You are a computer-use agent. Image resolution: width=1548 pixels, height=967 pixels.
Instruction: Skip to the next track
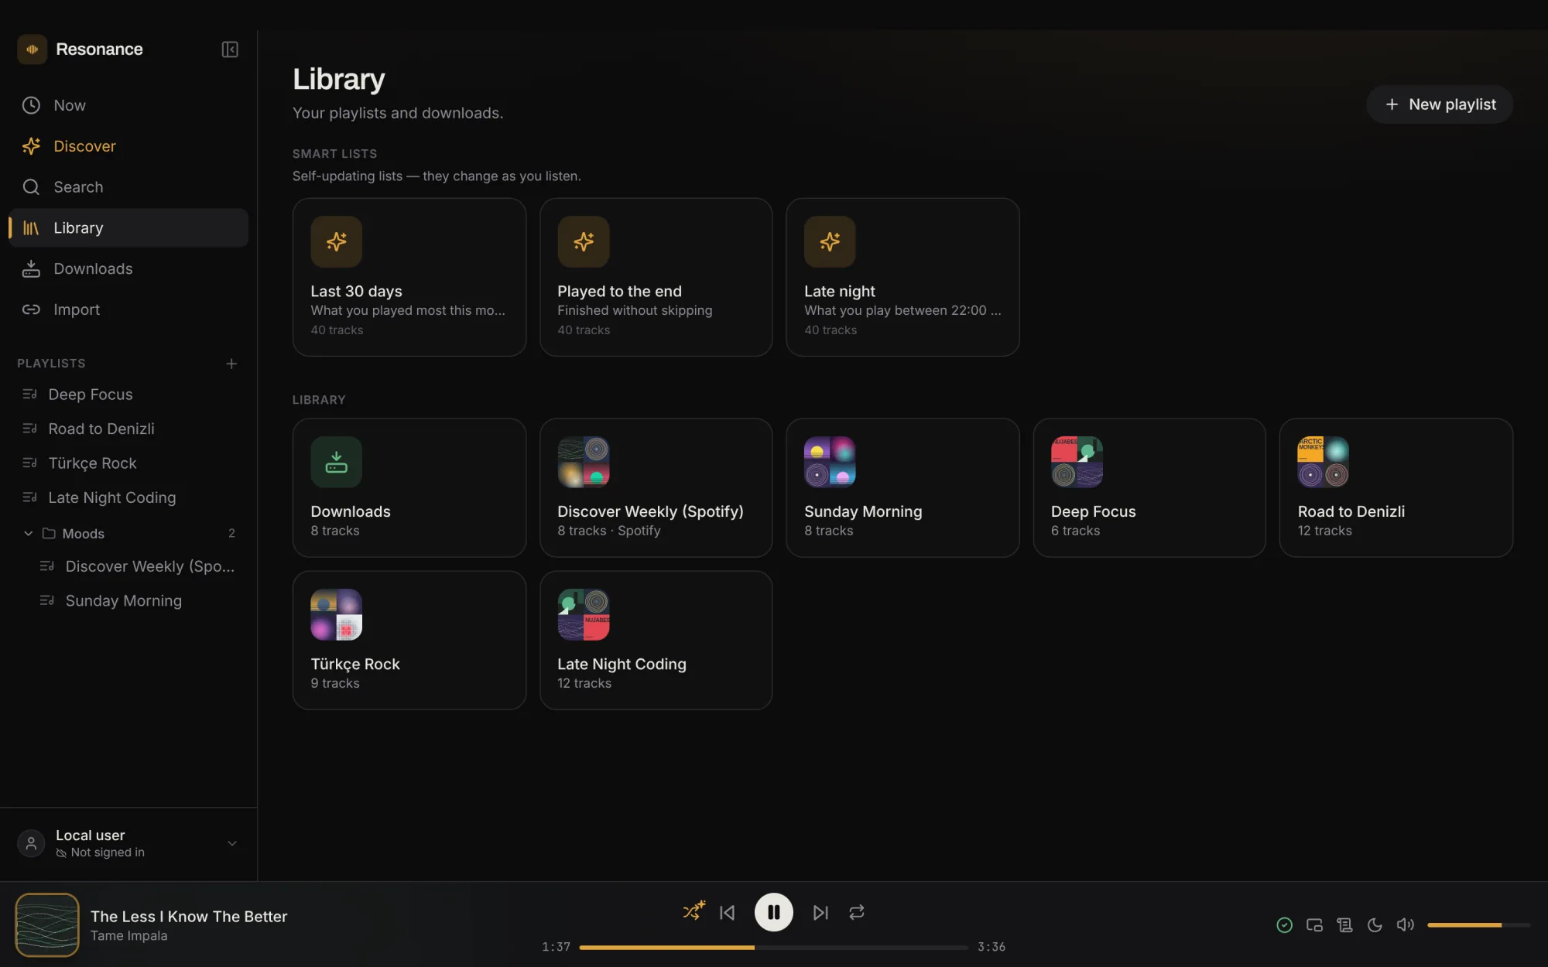pyautogui.click(x=820, y=913)
